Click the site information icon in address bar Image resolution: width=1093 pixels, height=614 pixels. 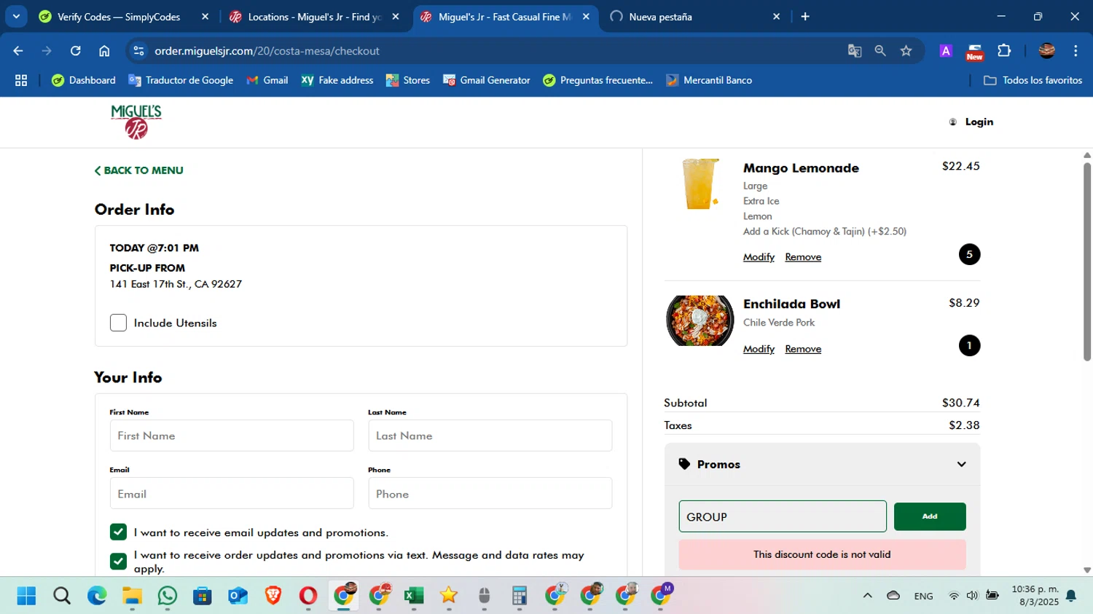coord(138,51)
